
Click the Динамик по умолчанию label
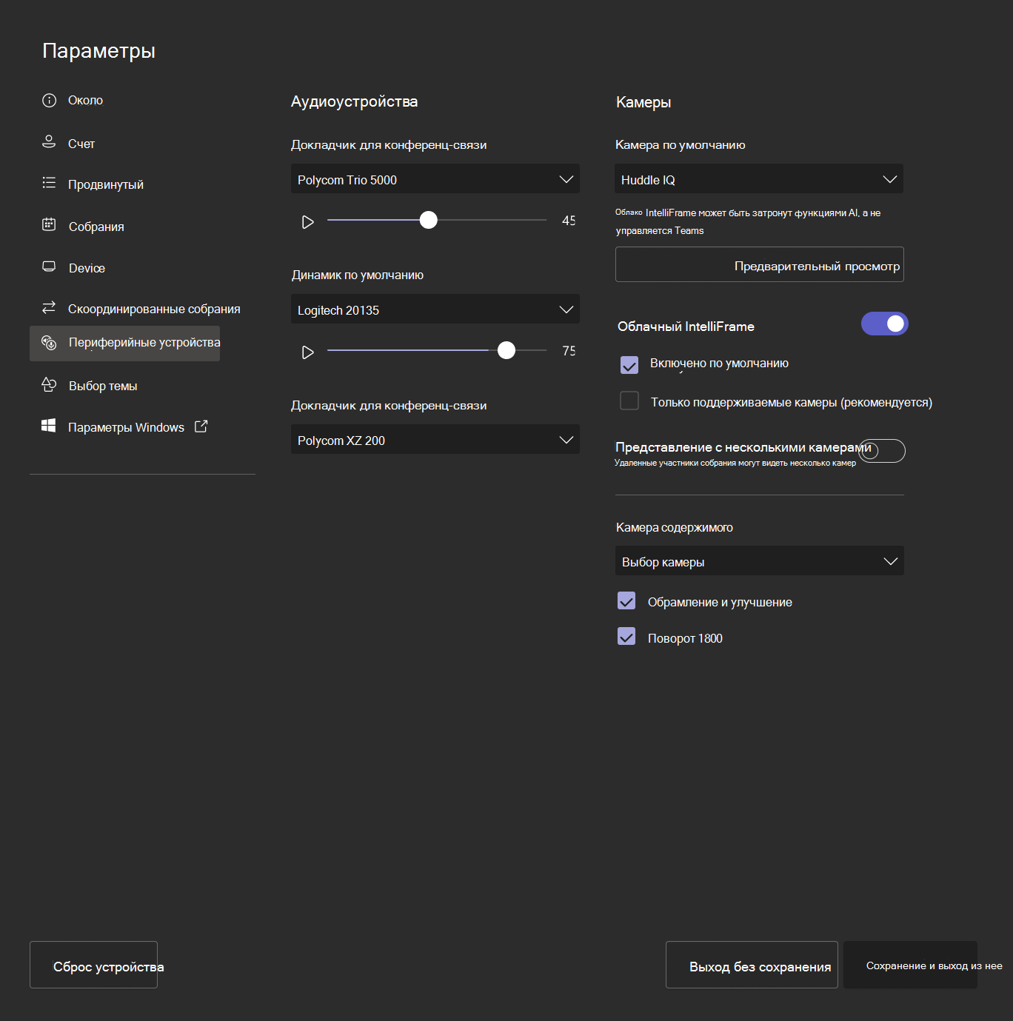[x=358, y=275]
